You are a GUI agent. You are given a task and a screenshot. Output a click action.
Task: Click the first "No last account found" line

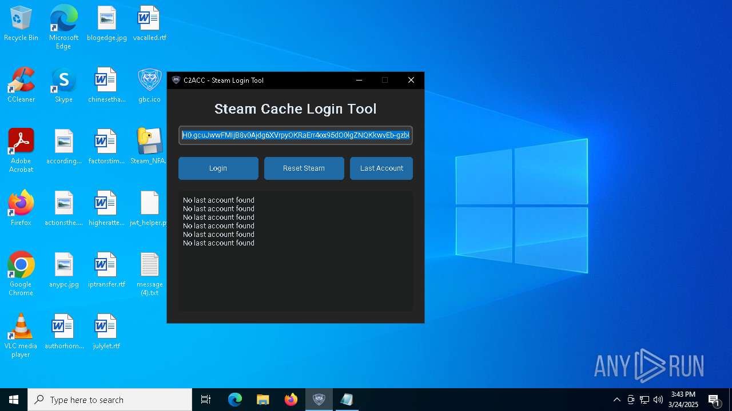(218, 200)
